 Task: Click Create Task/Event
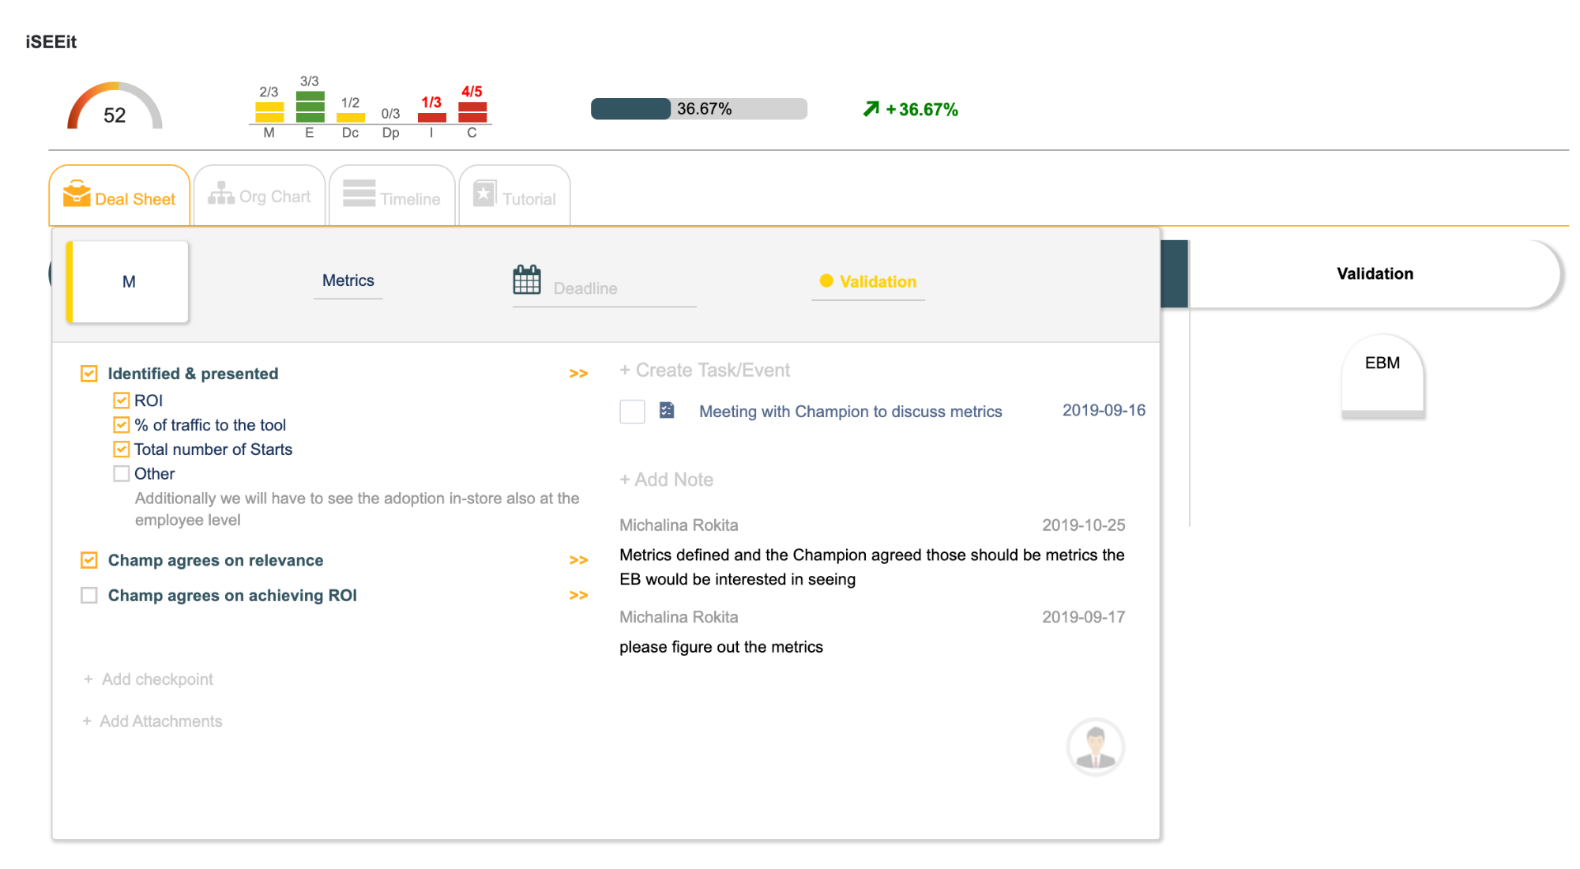(x=705, y=371)
